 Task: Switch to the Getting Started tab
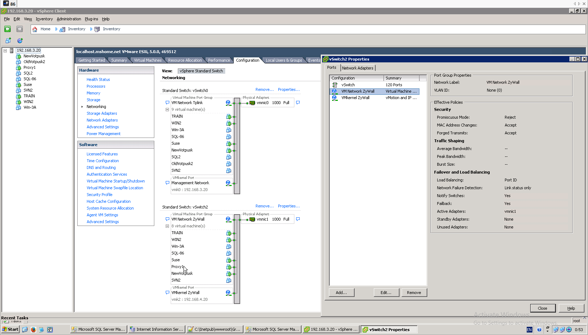tap(92, 60)
